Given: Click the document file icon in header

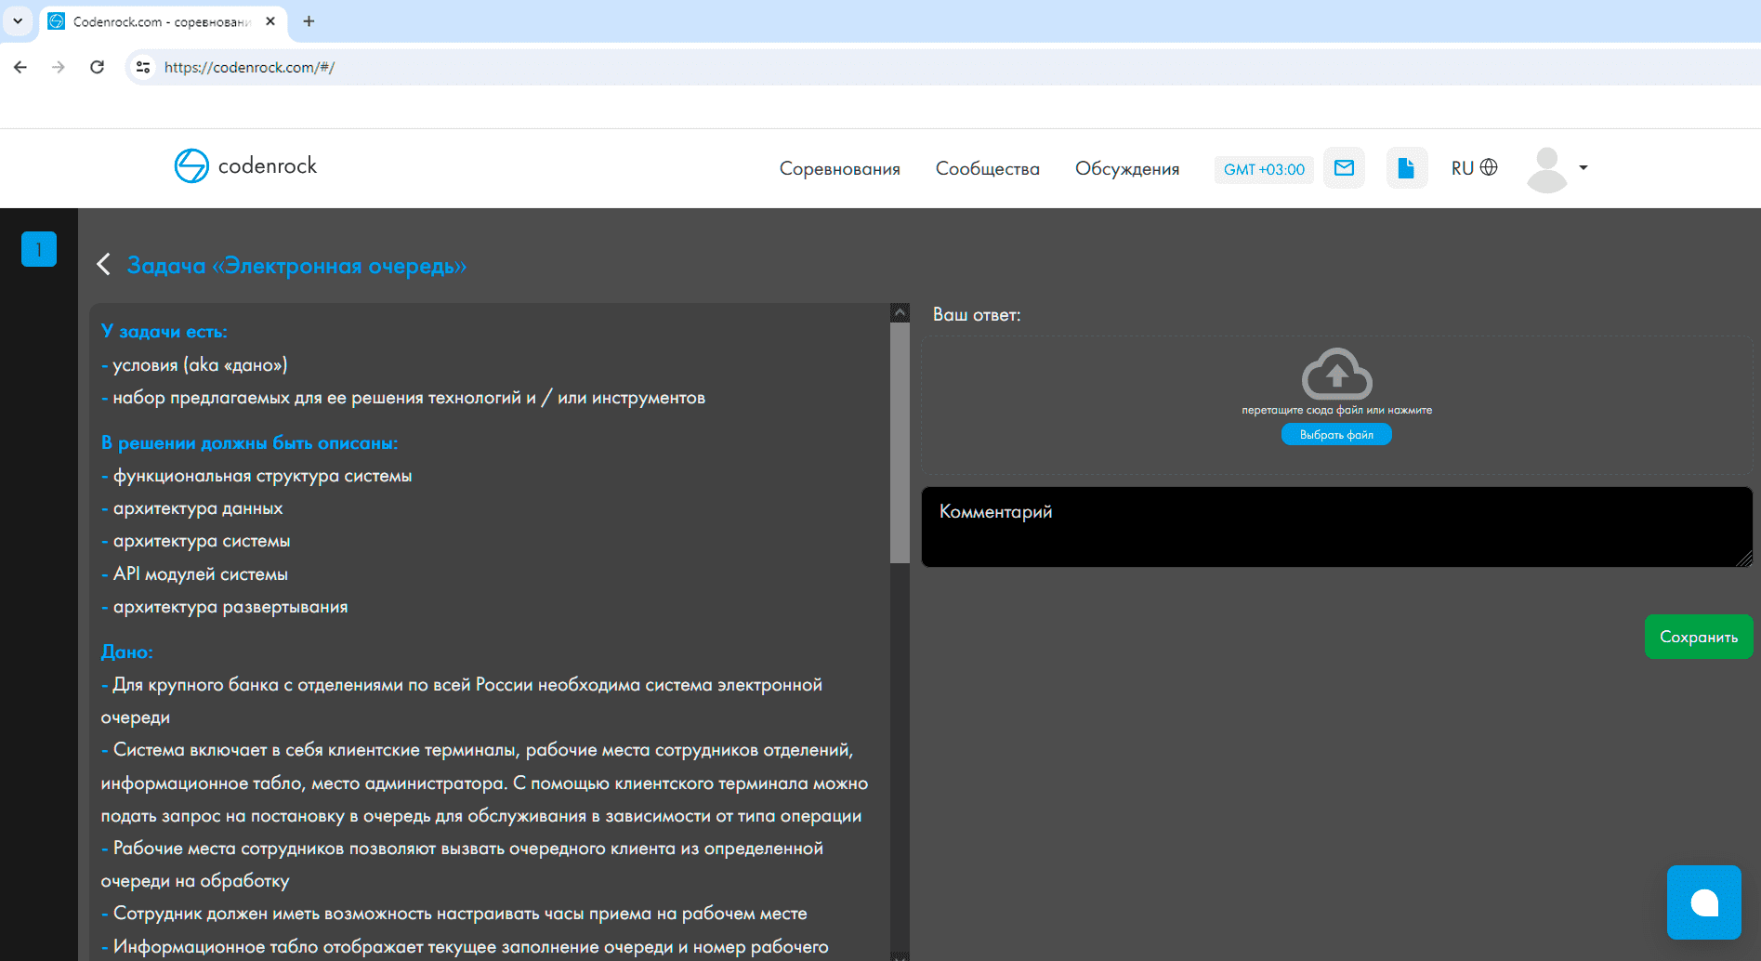Looking at the screenshot, I should coord(1406,168).
